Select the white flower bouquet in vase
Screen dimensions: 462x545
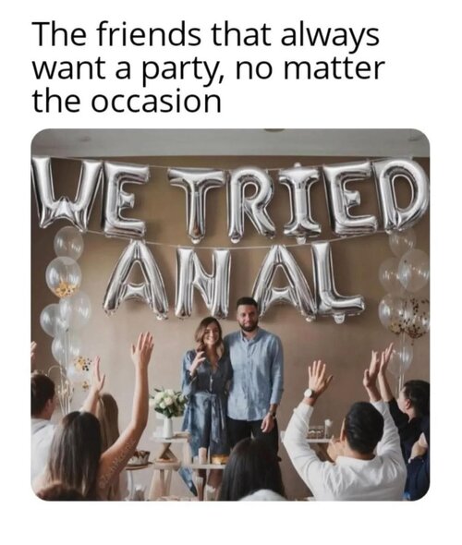[167, 412]
